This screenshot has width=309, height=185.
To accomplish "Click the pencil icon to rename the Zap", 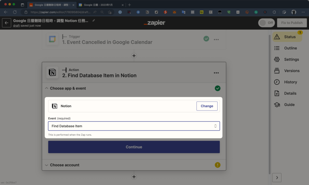I will 94,20.
